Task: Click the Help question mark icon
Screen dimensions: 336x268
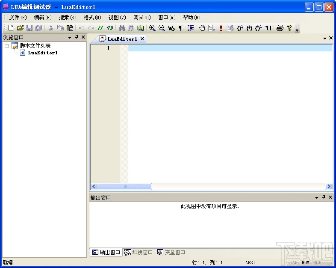Action: (x=289, y=28)
